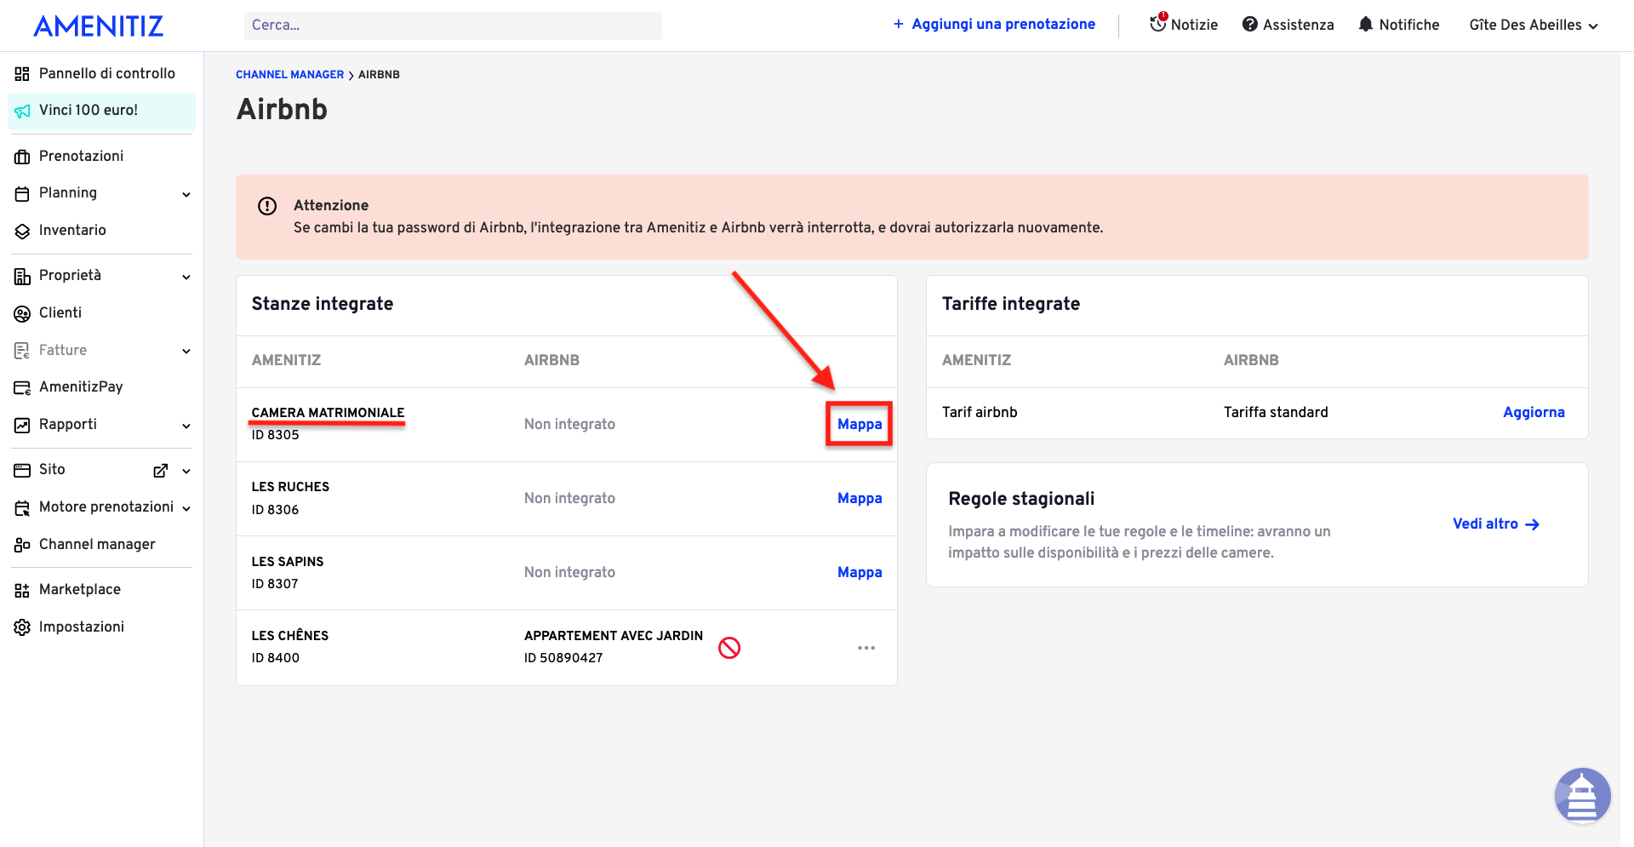Click the Channel manager sidebar label

tap(97, 544)
